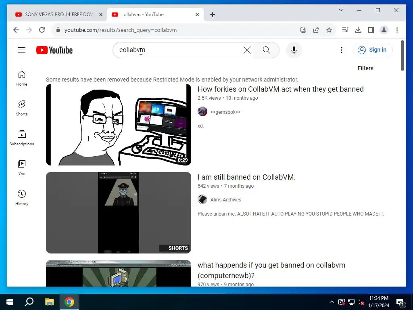Screen dimensions: 413x310
Task: Open Windows taskbar search
Action: pos(29,302)
